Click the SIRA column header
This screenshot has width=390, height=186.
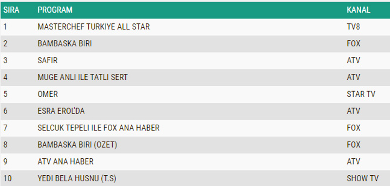coord(11,10)
